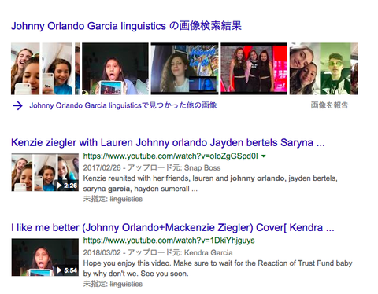378x294 pixels.
Task: Click struck-through linguistics under the Kenzie result
Action: 126,199
